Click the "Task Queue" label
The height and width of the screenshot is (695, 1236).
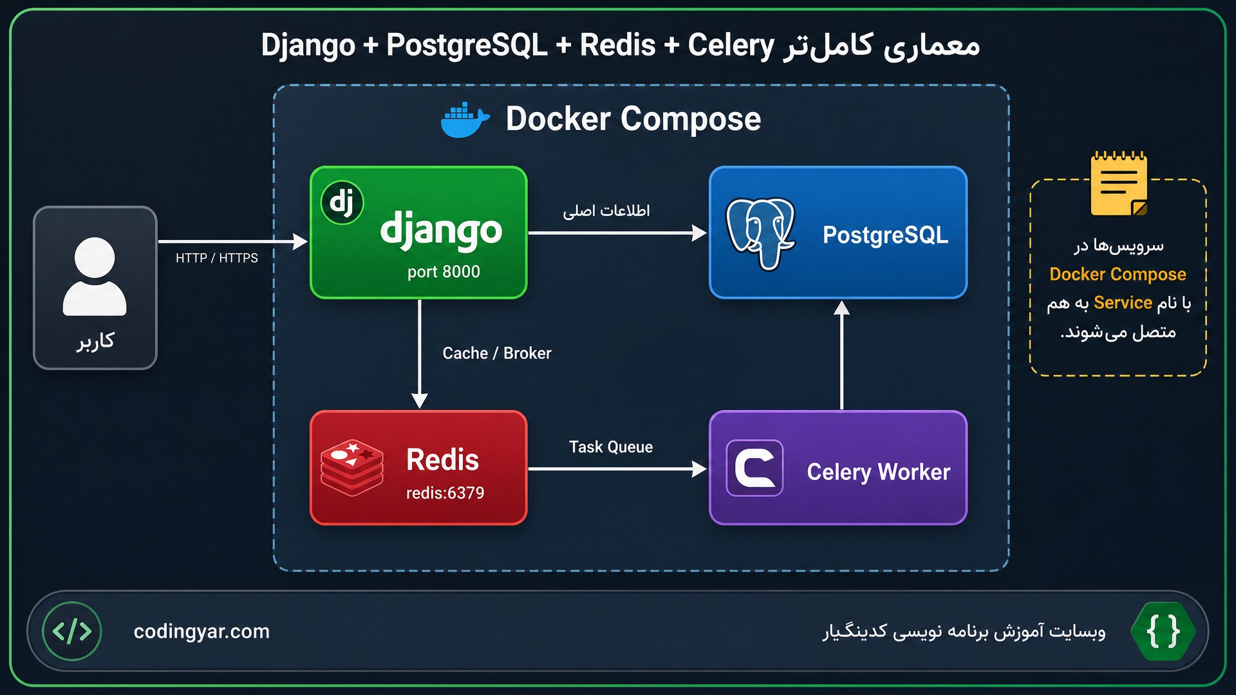(611, 447)
